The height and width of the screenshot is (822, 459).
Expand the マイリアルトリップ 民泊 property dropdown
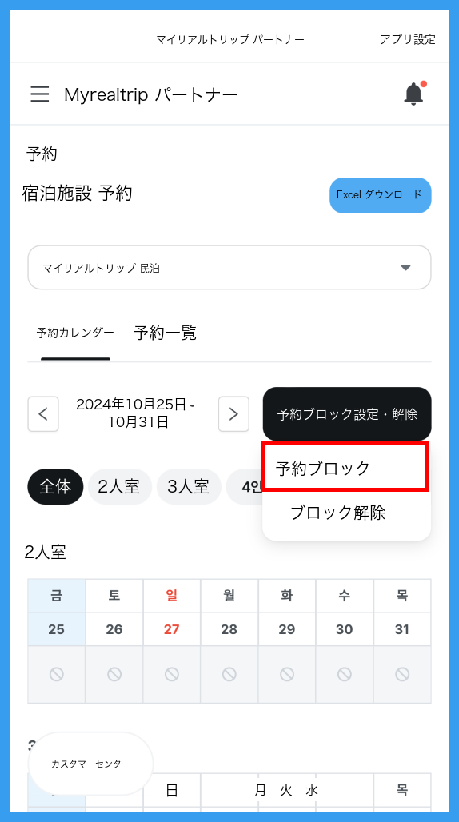pos(229,268)
